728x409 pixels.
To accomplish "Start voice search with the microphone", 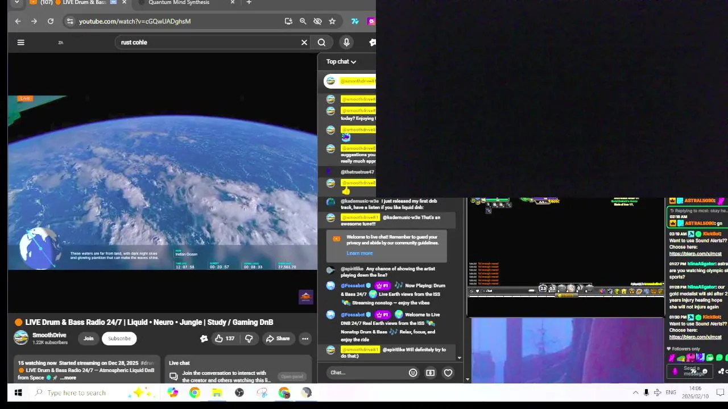I will pyautogui.click(x=346, y=42).
